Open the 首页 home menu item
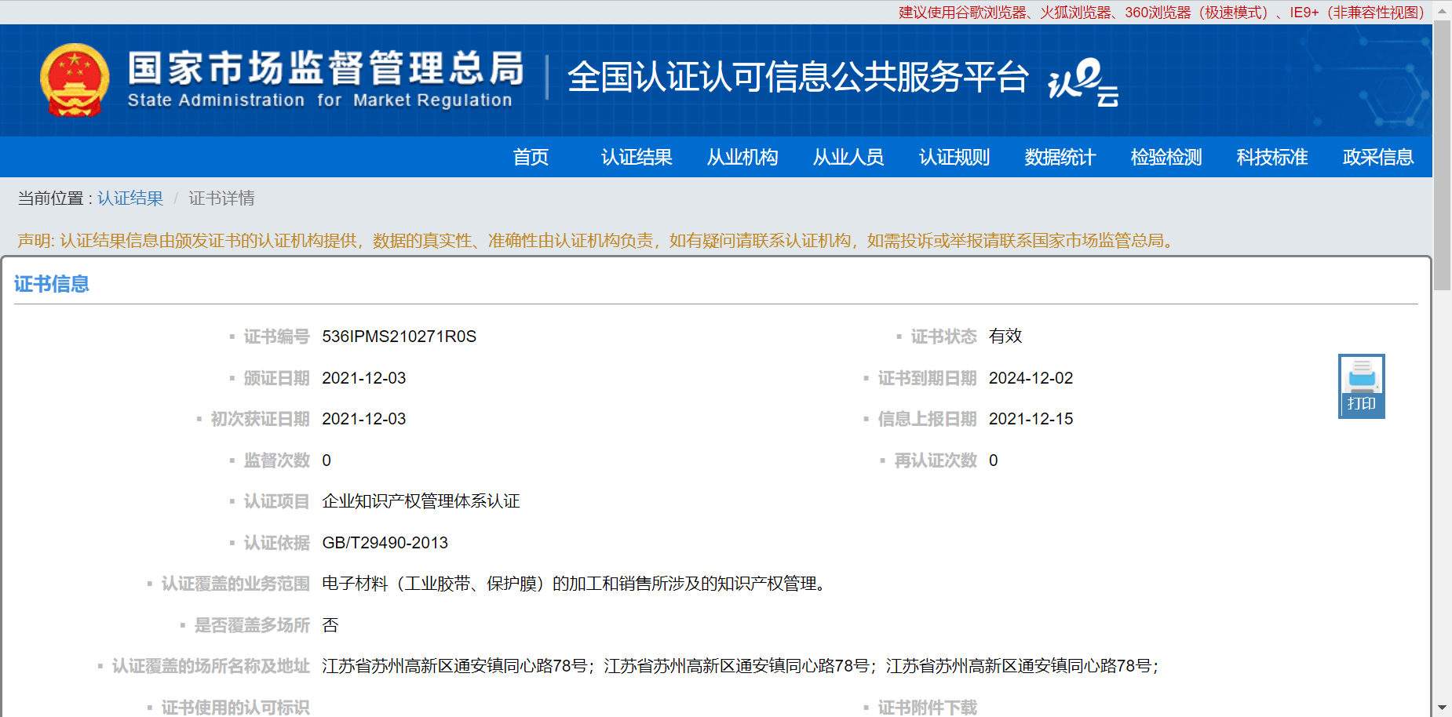The width and height of the screenshot is (1452, 717). coord(531,157)
